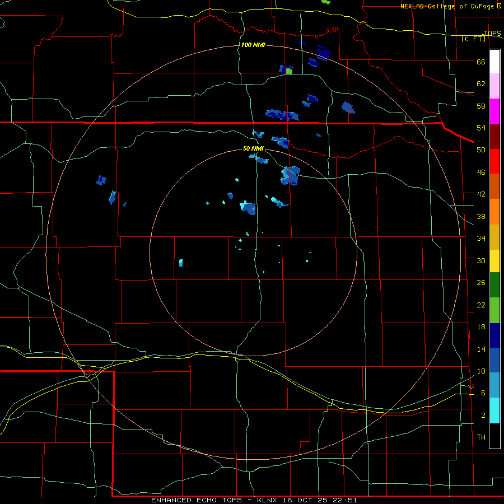
Task: Click the bright red scale segment
Action: tap(494, 161)
